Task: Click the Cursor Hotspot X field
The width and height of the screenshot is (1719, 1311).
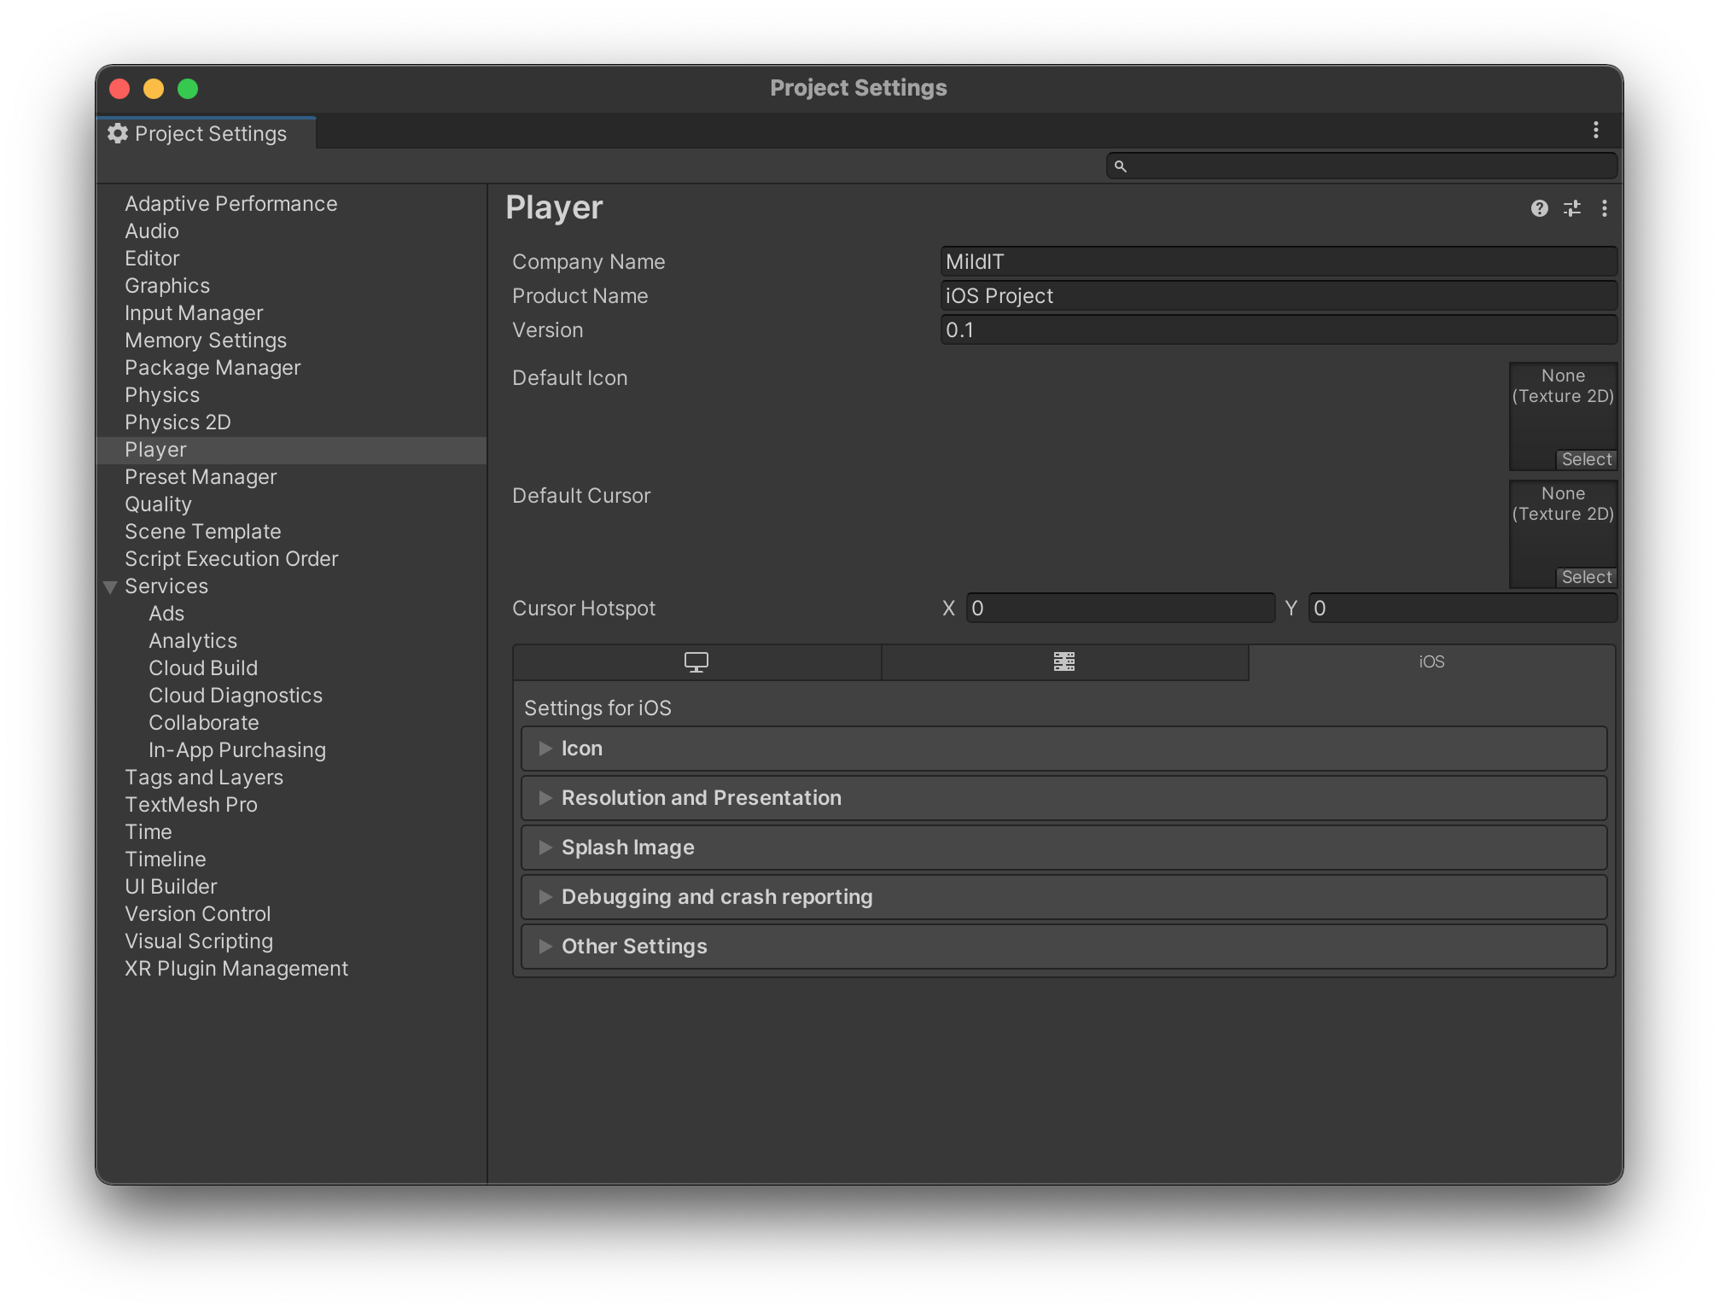Action: tap(1120, 609)
